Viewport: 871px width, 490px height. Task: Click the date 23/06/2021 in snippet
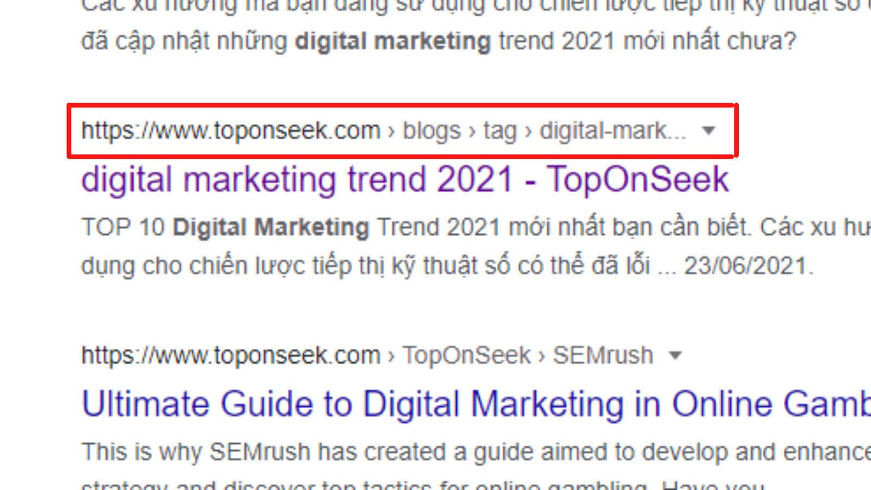point(745,266)
